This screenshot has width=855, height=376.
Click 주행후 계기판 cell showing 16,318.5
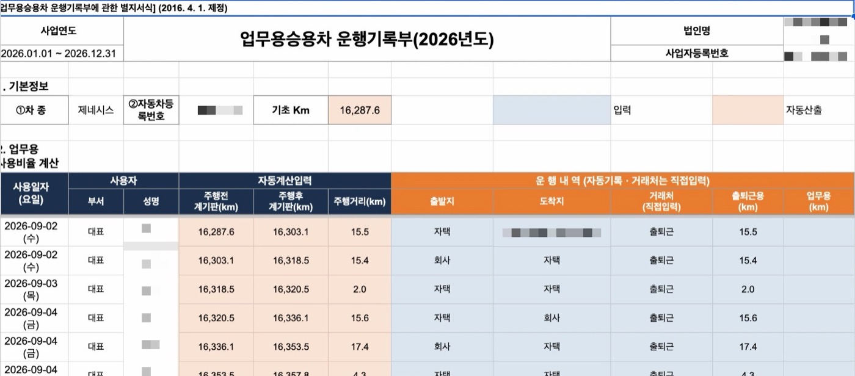(291, 261)
